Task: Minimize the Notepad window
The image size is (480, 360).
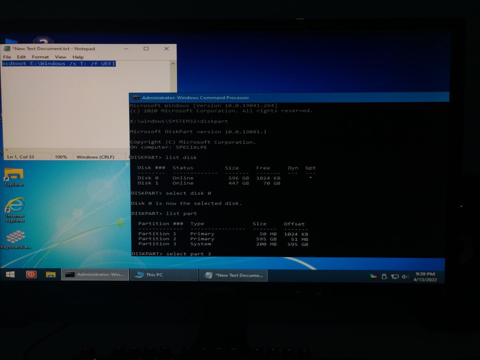Action: point(126,49)
